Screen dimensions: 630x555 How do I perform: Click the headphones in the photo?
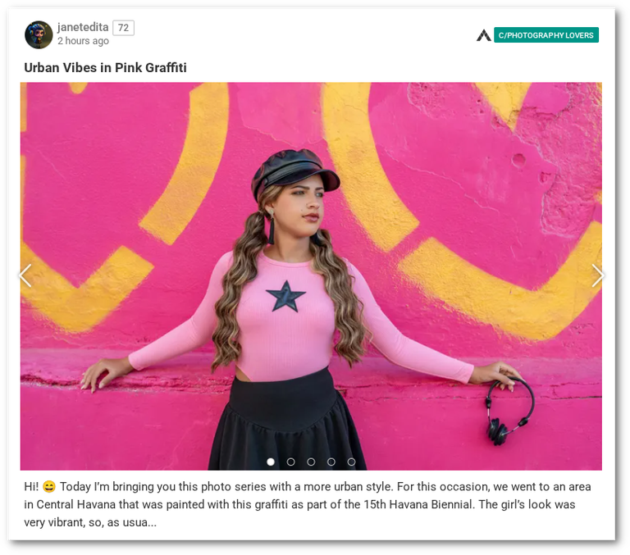pyautogui.click(x=509, y=412)
